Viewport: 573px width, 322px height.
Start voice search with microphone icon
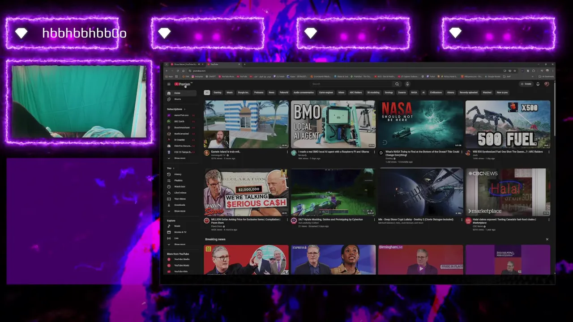point(407,84)
